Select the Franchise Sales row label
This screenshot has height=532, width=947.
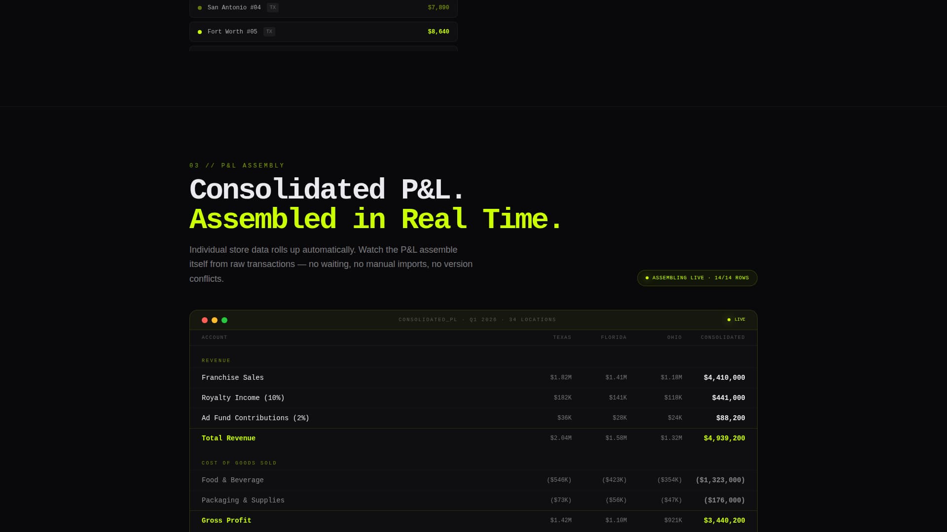click(233, 378)
